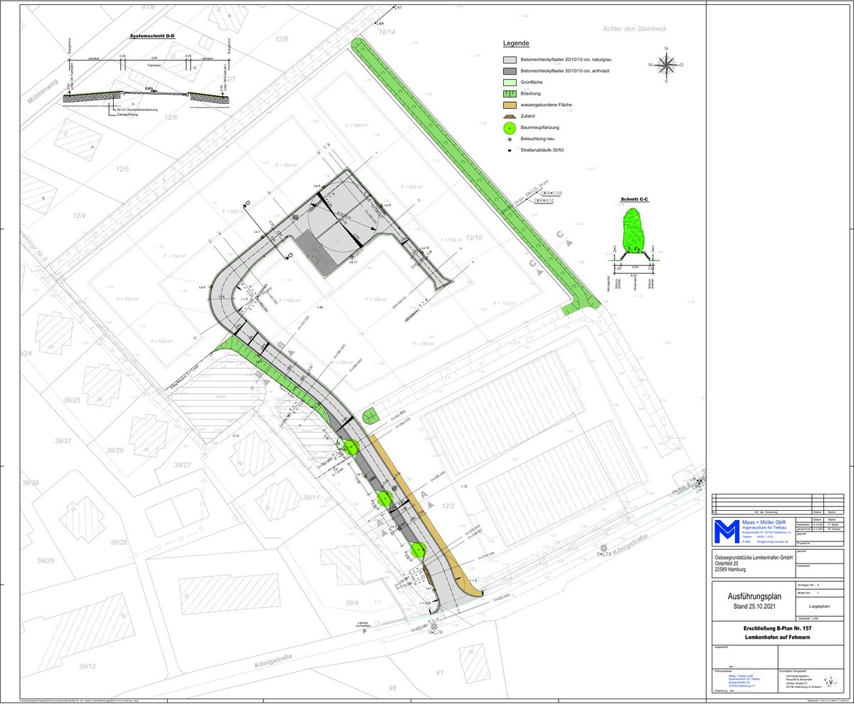Viewport: 854px width, 705px height.
Task: Click the parcel label 39/11
Action: coord(310,497)
